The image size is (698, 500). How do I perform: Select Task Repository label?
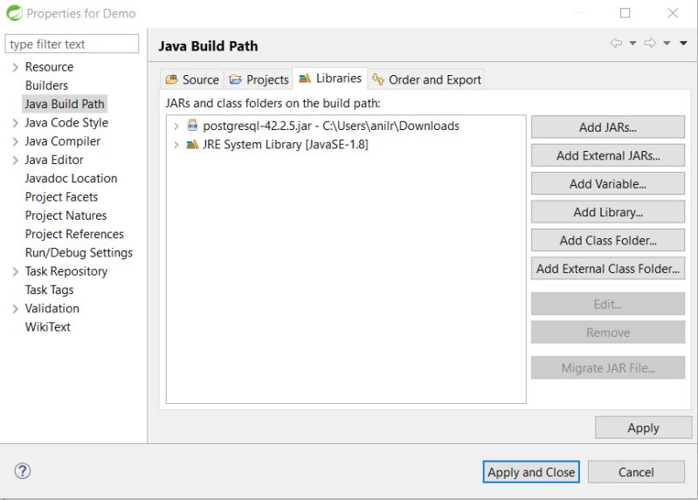pyautogui.click(x=66, y=271)
